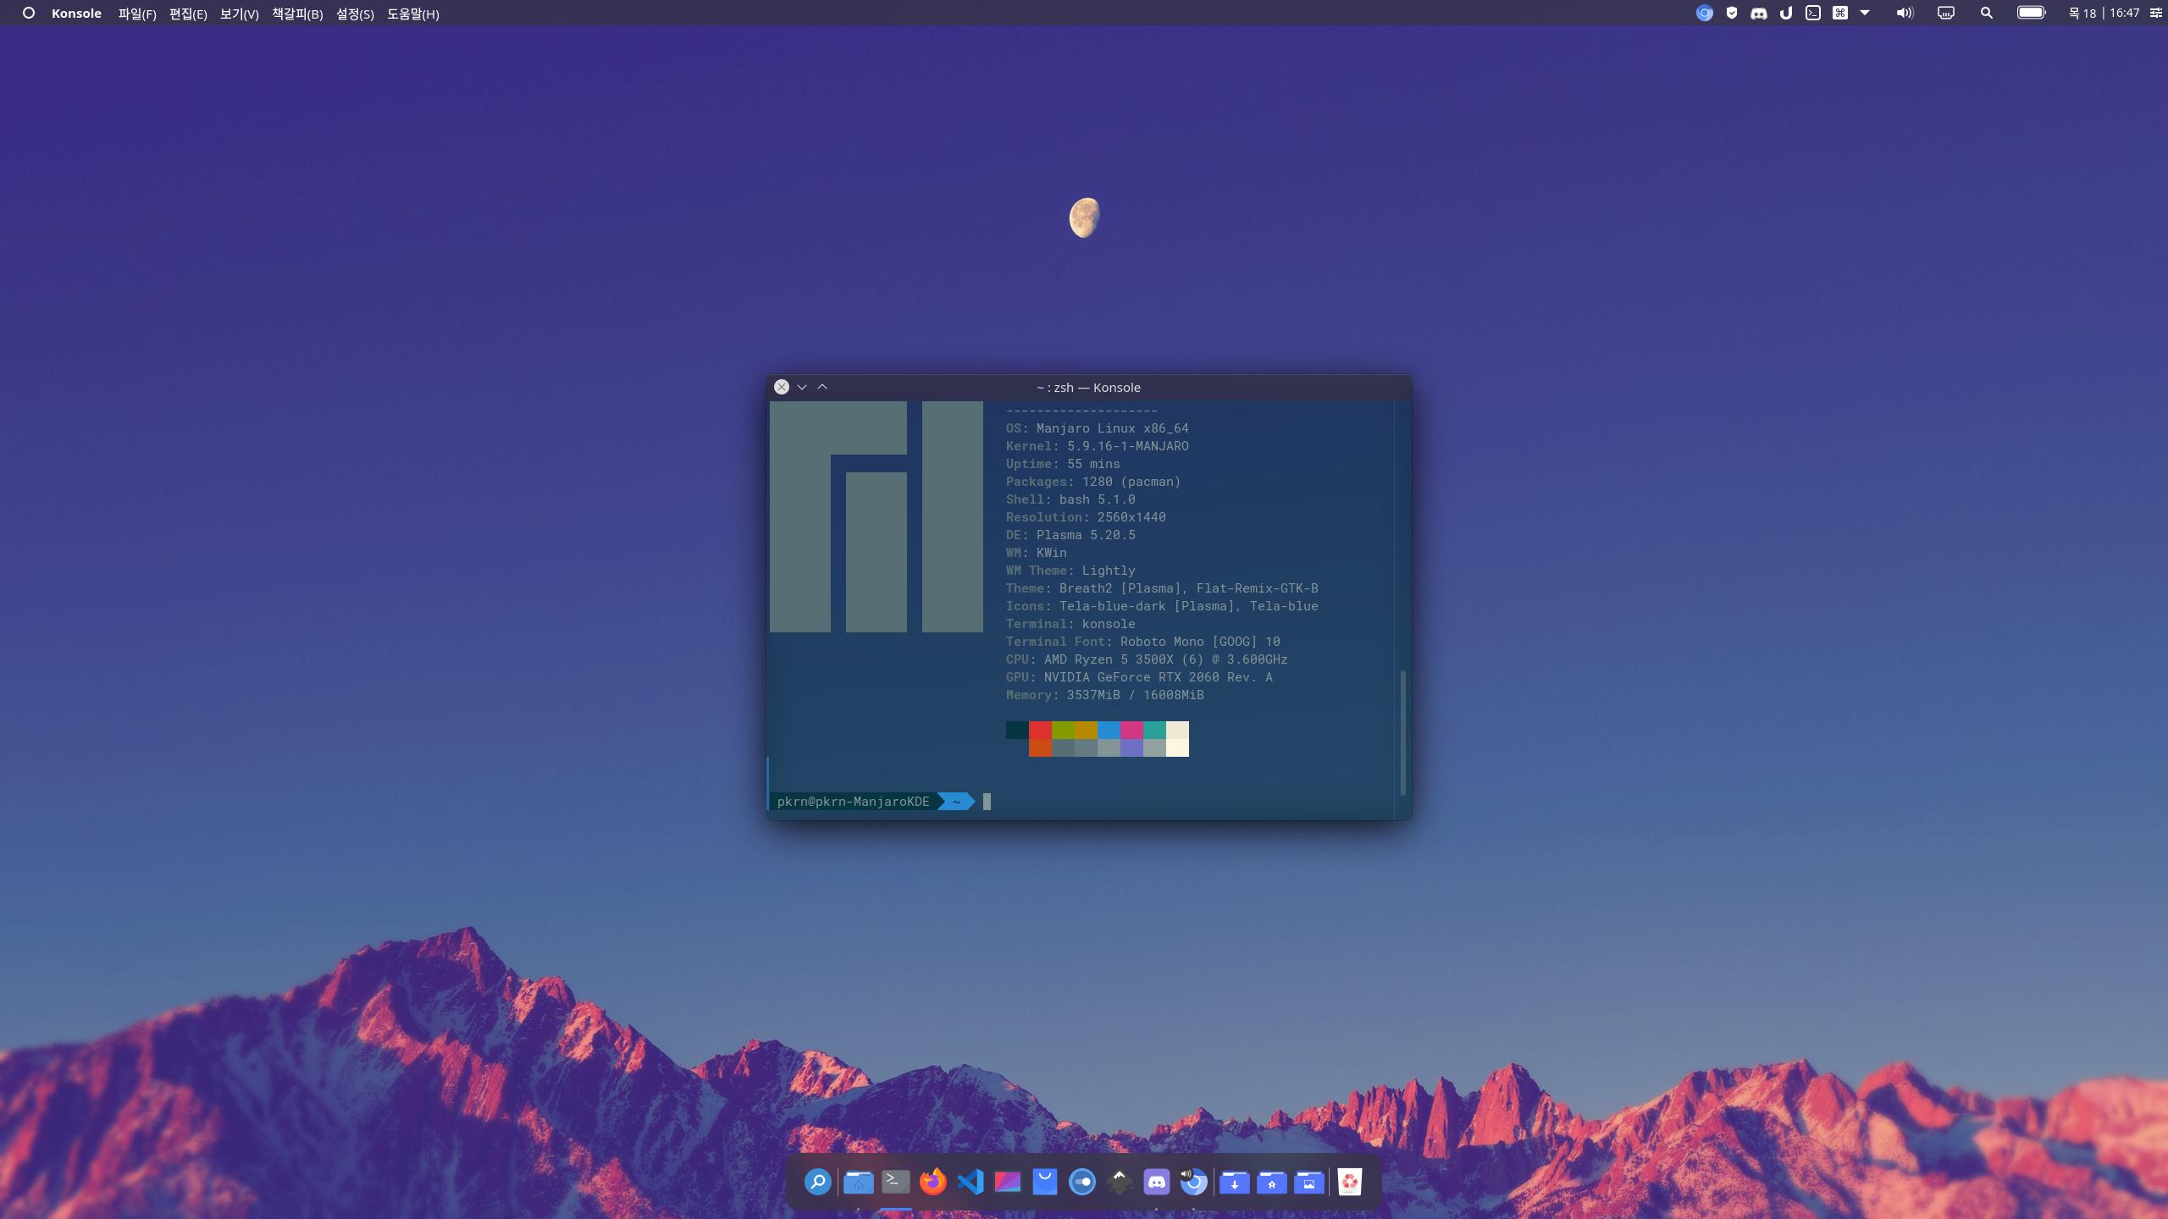
Task: Click the 'Terminal Font: Roboto Mono' line
Action: coord(1142,642)
